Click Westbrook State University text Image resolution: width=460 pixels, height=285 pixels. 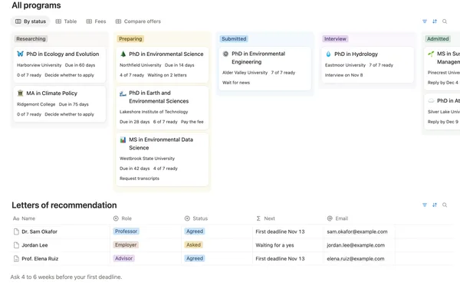(147, 159)
